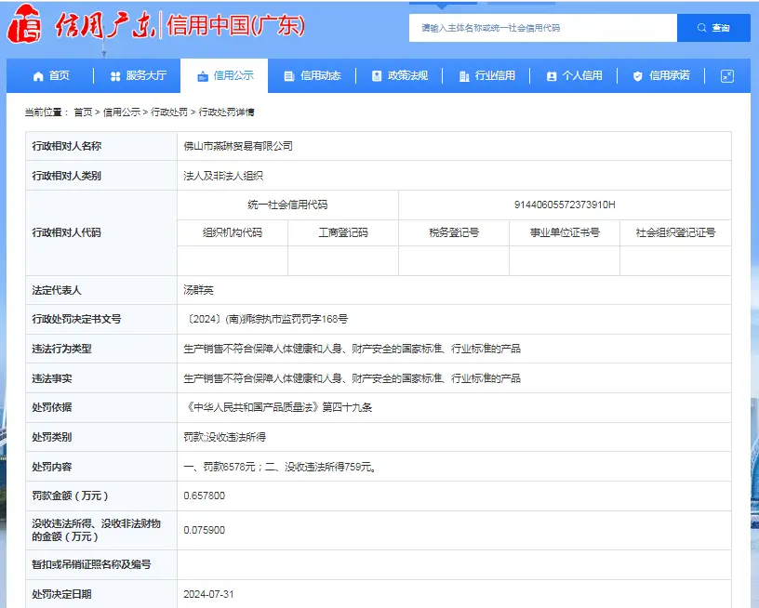Click the 社会组织登记证号 column header
The width and height of the screenshot is (759, 608).
coord(675,232)
